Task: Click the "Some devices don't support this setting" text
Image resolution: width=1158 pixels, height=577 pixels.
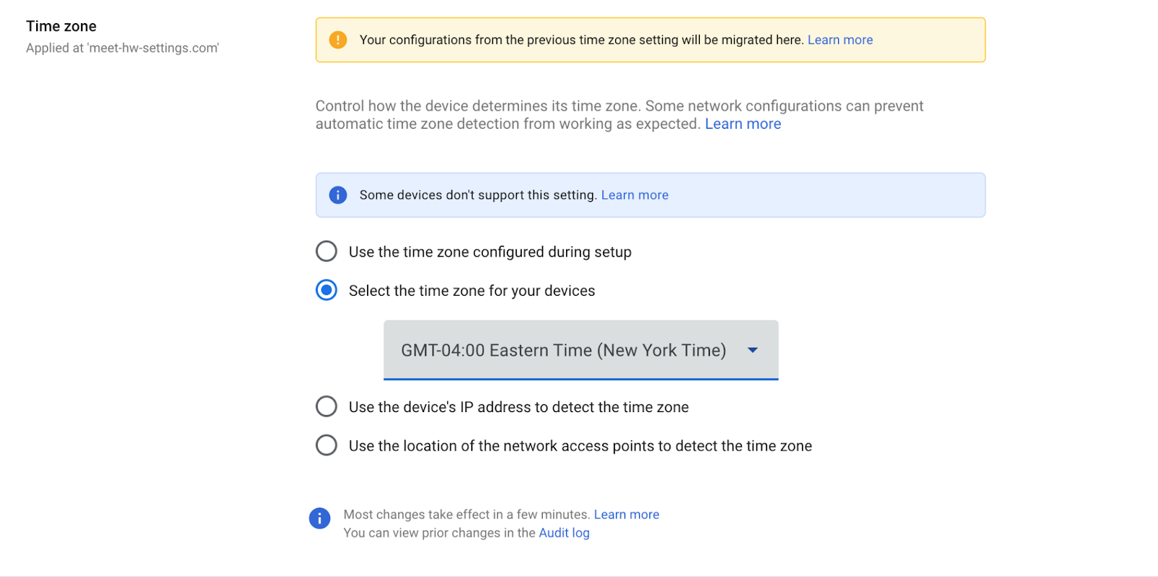Action: (x=478, y=195)
